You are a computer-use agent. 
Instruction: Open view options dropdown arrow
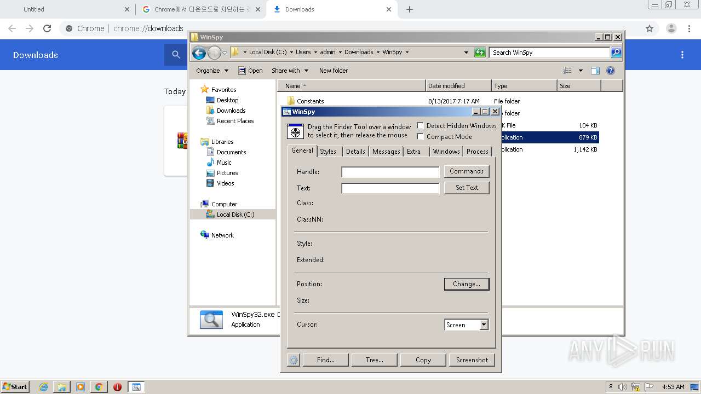(581, 71)
